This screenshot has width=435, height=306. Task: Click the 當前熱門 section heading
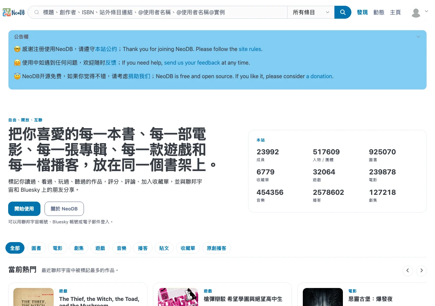click(22, 270)
